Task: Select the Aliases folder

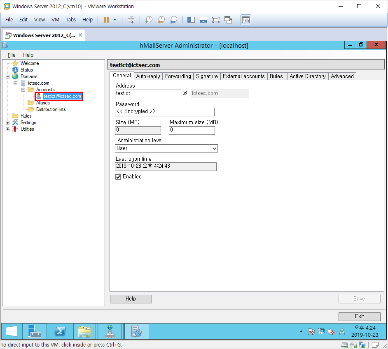Action: pyautogui.click(x=43, y=103)
